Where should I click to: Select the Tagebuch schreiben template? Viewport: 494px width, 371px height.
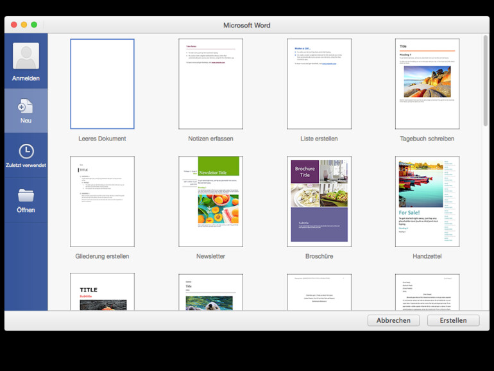click(x=427, y=84)
